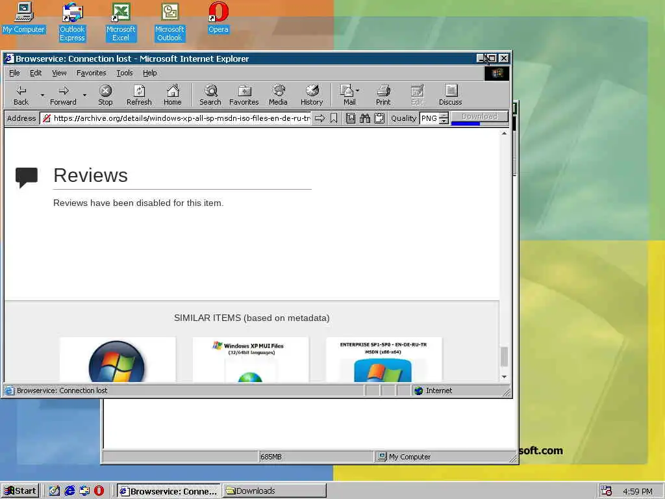Click the Go arrow next to address bar
Screen dimensions: 665x499
(320, 118)
